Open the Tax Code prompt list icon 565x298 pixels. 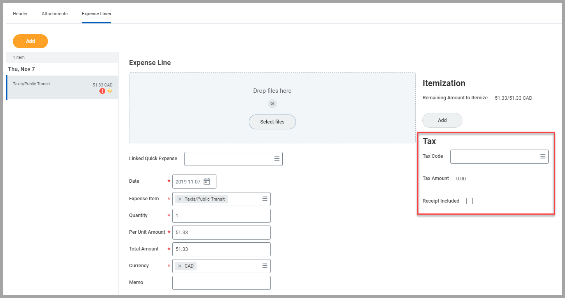[x=542, y=156]
